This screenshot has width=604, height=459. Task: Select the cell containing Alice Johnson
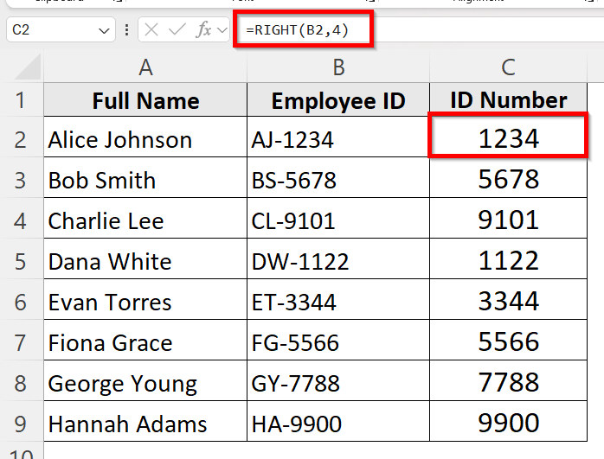pos(145,139)
